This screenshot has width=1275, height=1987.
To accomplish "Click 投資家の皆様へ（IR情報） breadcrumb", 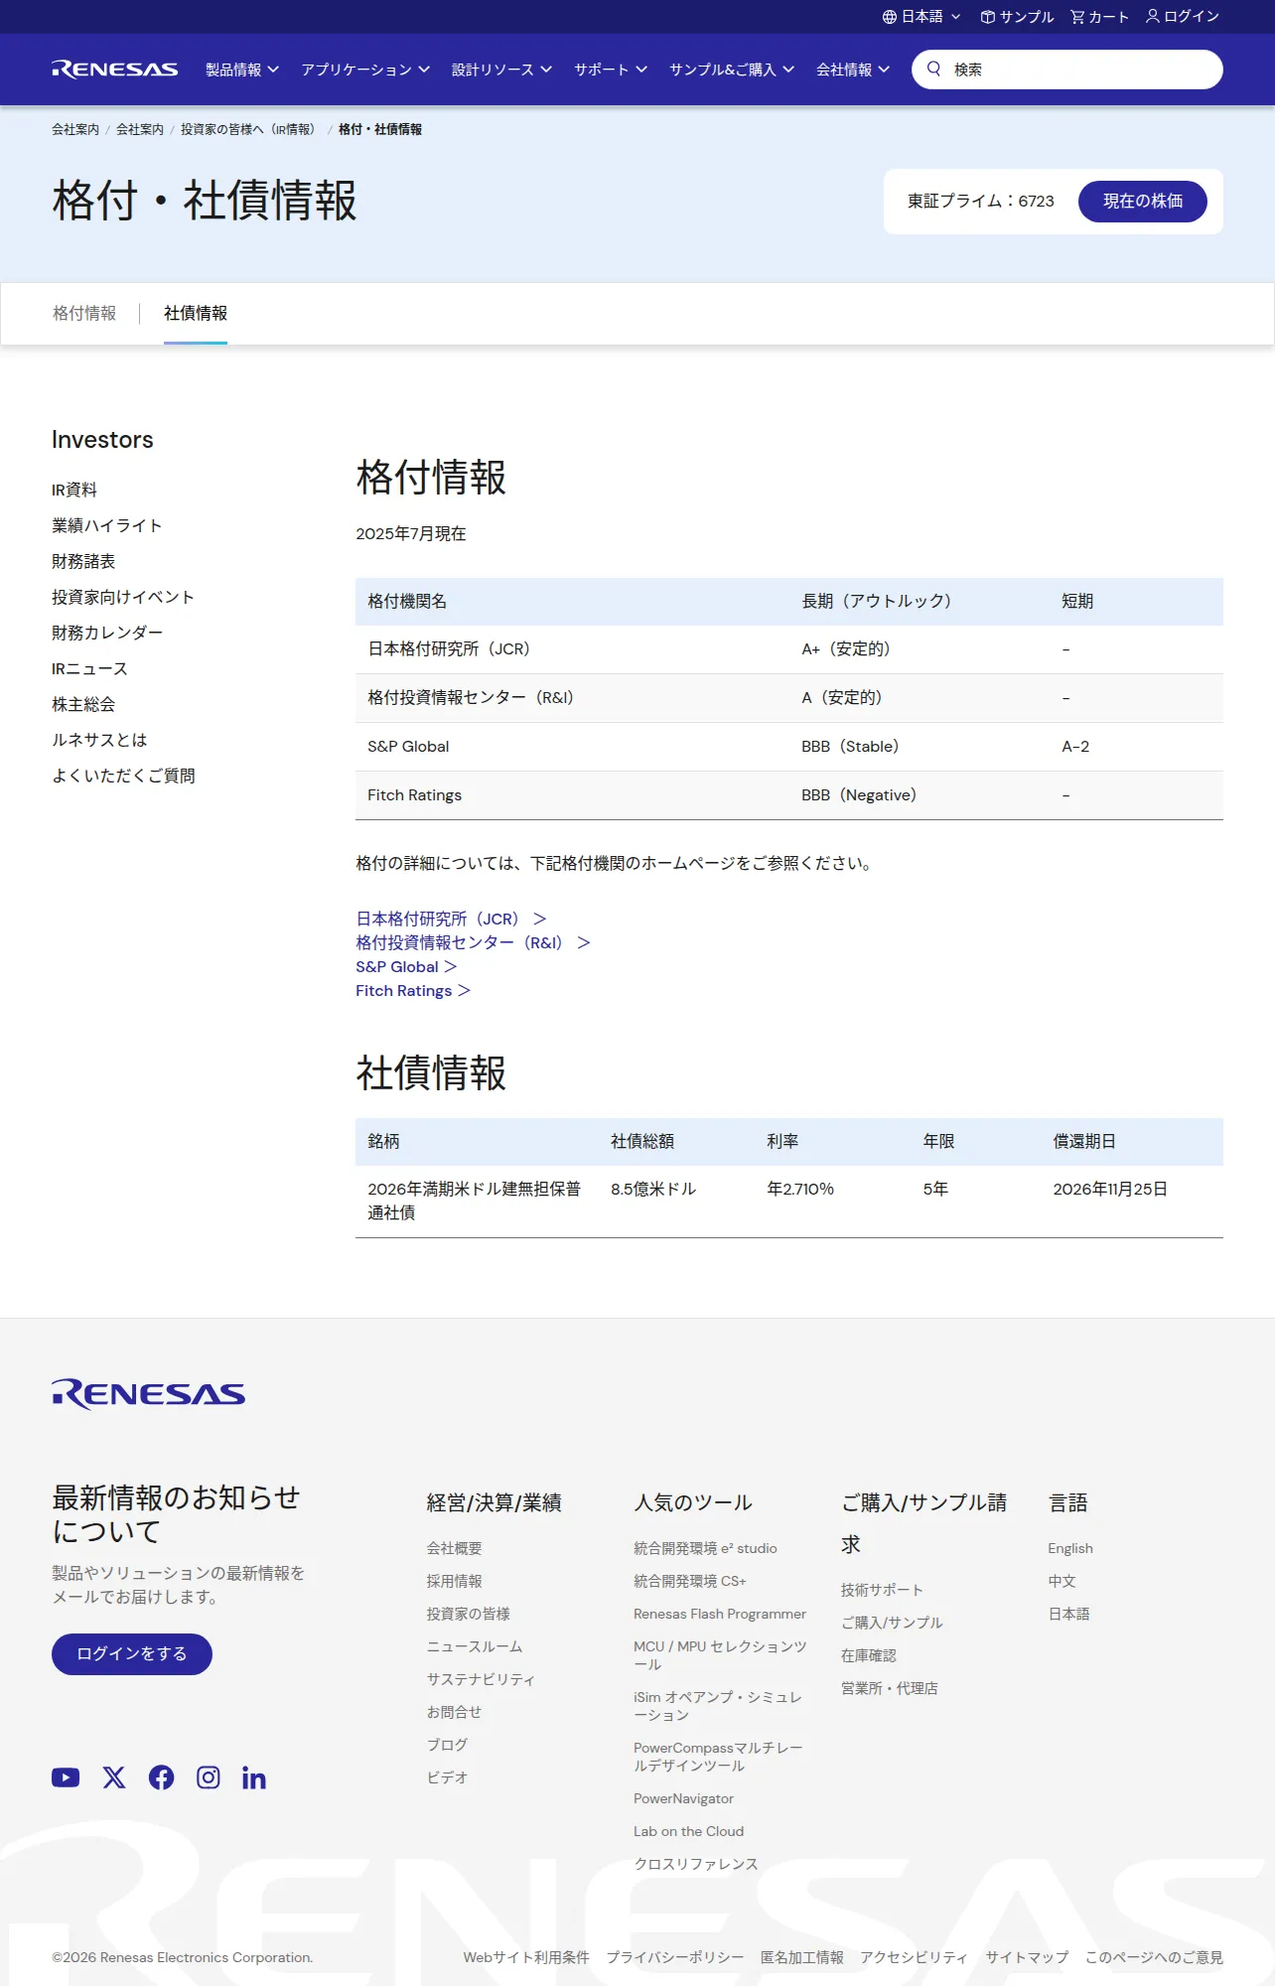I will [250, 130].
